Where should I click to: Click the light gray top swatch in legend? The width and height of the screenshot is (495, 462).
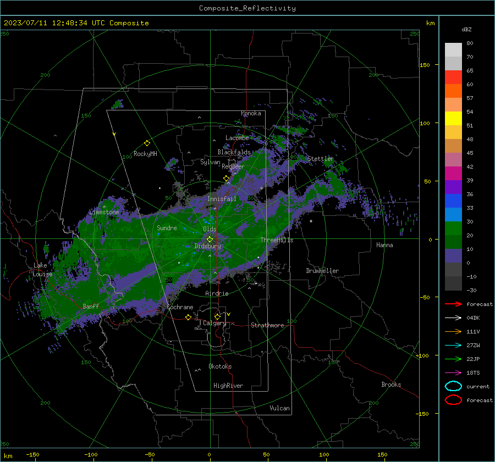453,49
